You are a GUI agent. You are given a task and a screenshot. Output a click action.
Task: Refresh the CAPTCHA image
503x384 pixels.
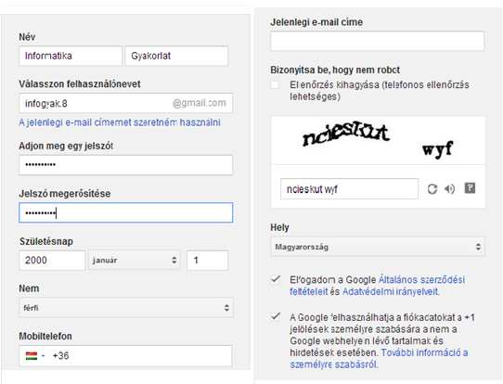[432, 189]
